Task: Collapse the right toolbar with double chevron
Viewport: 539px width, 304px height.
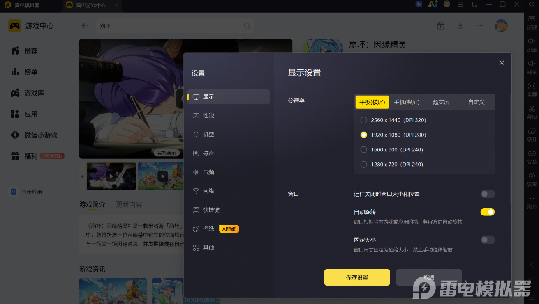Action: [x=532, y=4]
